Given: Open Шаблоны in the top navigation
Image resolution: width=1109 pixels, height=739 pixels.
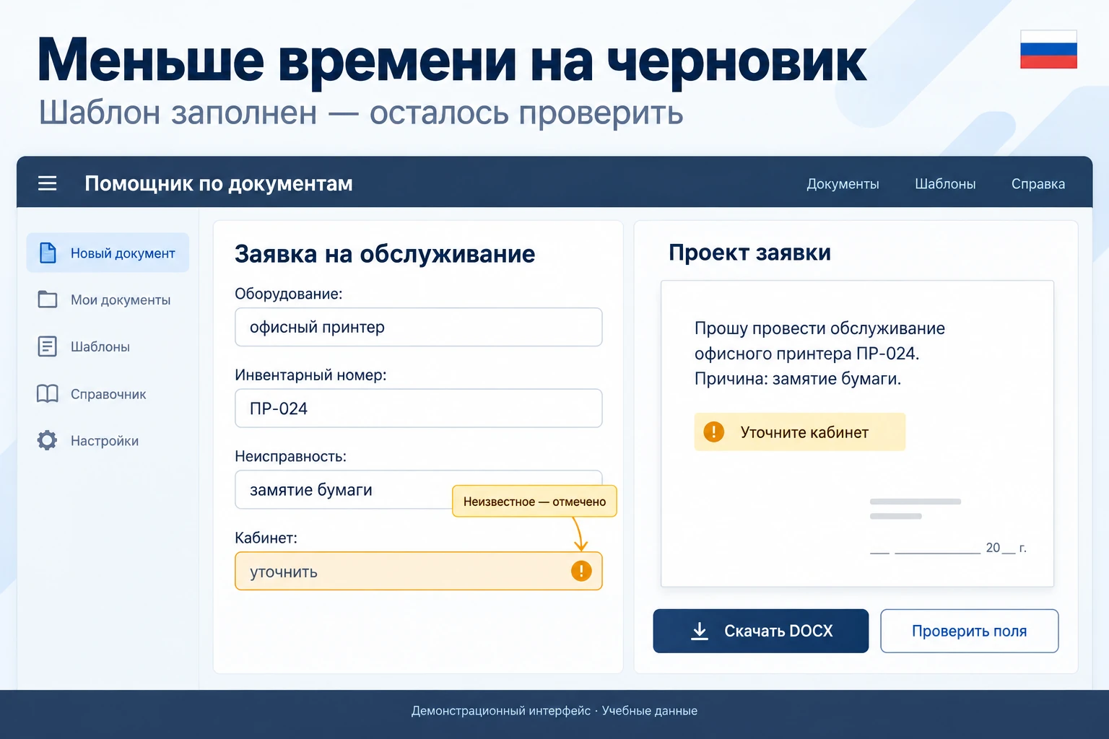Looking at the screenshot, I should click(x=945, y=184).
